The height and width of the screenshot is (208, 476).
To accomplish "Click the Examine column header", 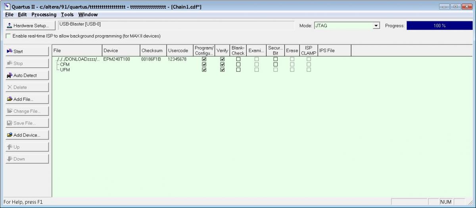I will pyautogui.click(x=256, y=51).
